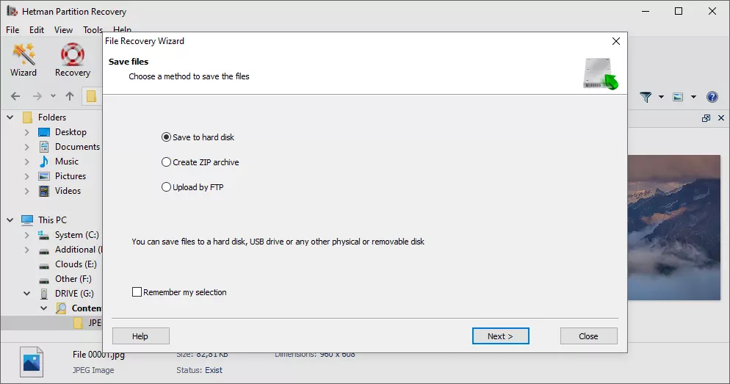Viewport: 730px width, 384px height.
Task: Open the View menu
Action: (63, 30)
